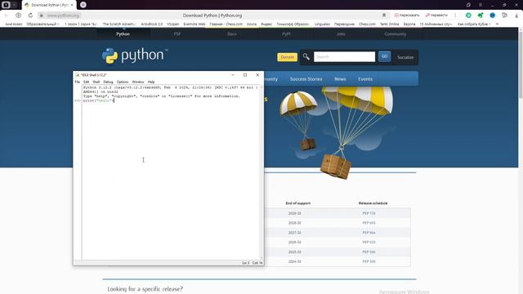The height and width of the screenshot is (294, 523).
Task: Click the Python logo on the website
Action: tap(134, 56)
